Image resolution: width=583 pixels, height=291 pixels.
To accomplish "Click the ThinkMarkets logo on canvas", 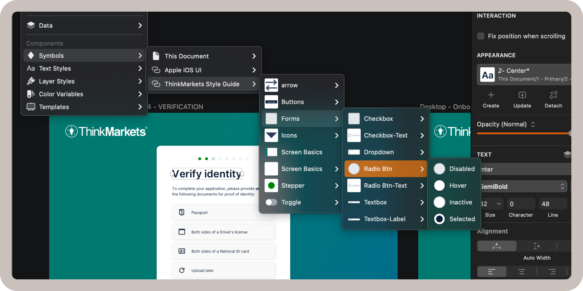I will tap(106, 131).
